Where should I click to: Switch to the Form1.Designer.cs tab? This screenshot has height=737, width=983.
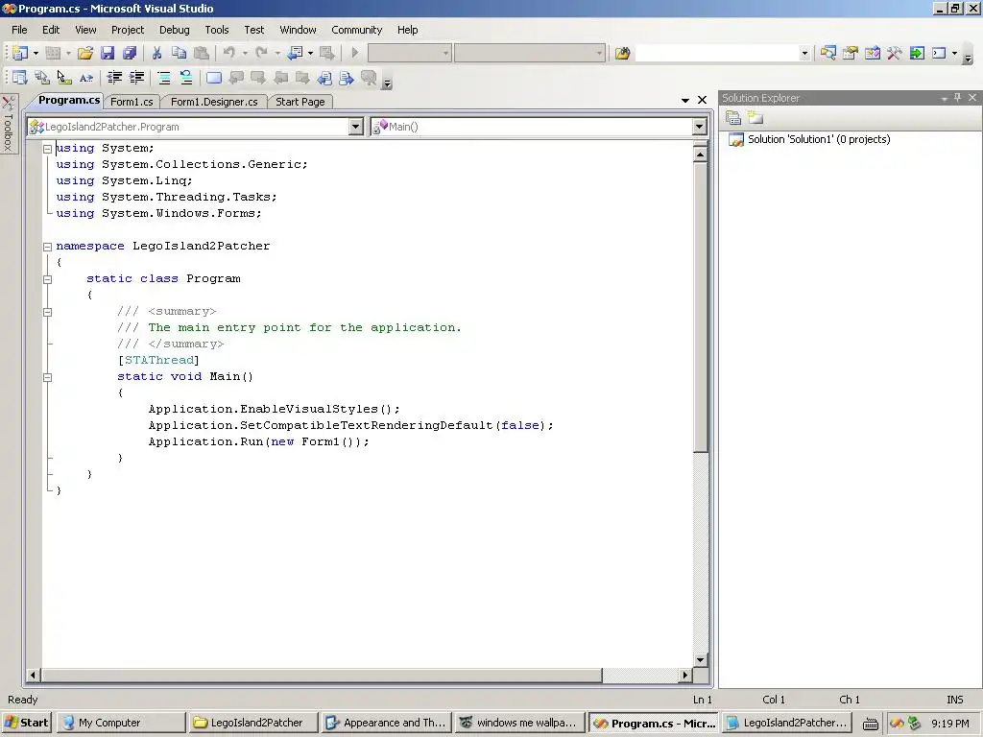click(214, 102)
